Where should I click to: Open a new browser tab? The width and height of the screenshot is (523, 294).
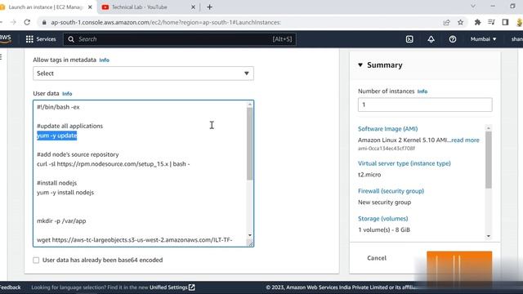point(209,7)
